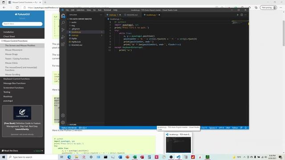Click the Not syncing profile button in Edge
285x160 pixels.
tap(268, 8)
